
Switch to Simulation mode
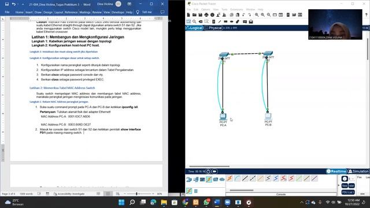358,172
